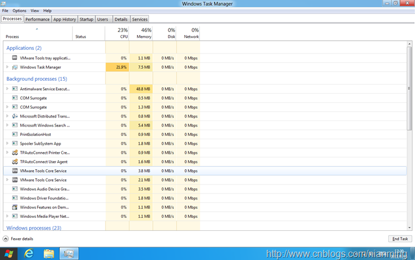Switch to the Startup tab

(x=87, y=19)
